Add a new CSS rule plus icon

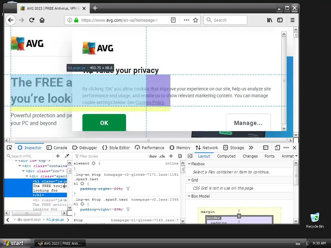pos(171,156)
